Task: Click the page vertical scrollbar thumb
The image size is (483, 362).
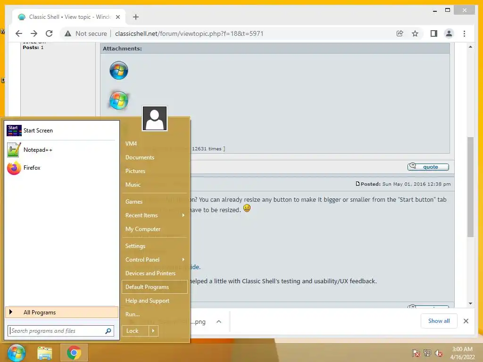Action: pyautogui.click(x=470, y=187)
